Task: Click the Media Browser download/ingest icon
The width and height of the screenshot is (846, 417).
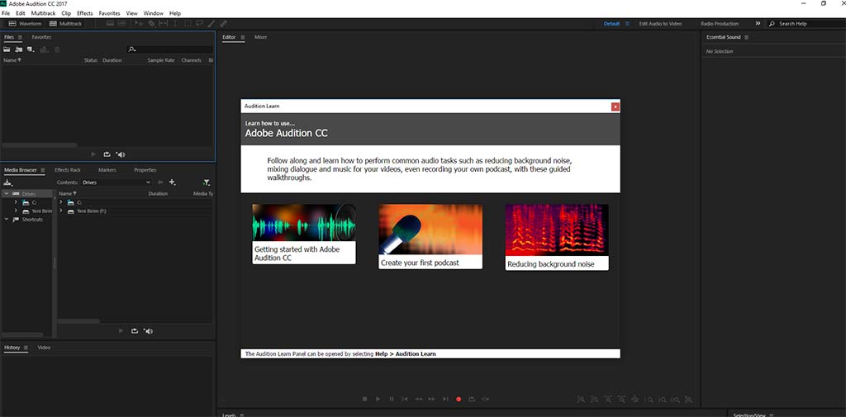Action: click(x=7, y=182)
